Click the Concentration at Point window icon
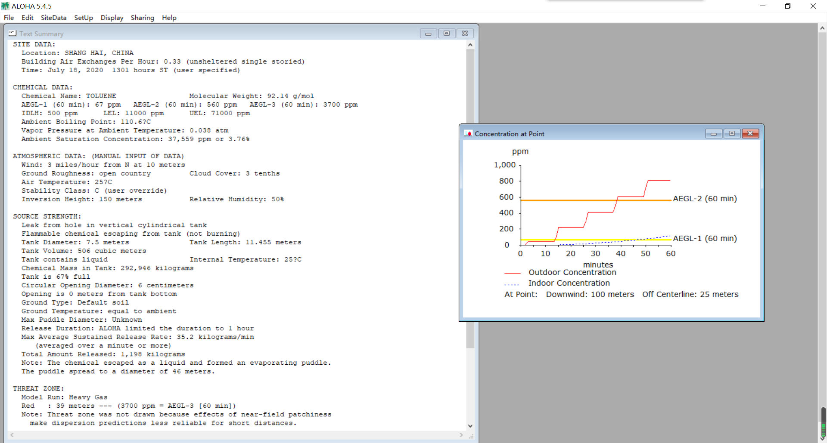 pos(468,133)
